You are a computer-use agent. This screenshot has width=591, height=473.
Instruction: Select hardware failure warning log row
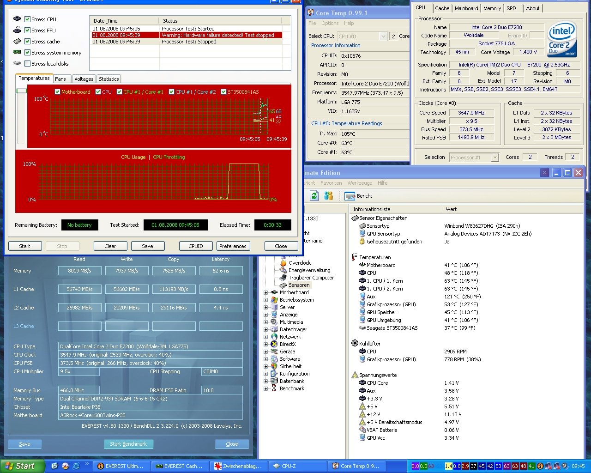click(187, 35)
